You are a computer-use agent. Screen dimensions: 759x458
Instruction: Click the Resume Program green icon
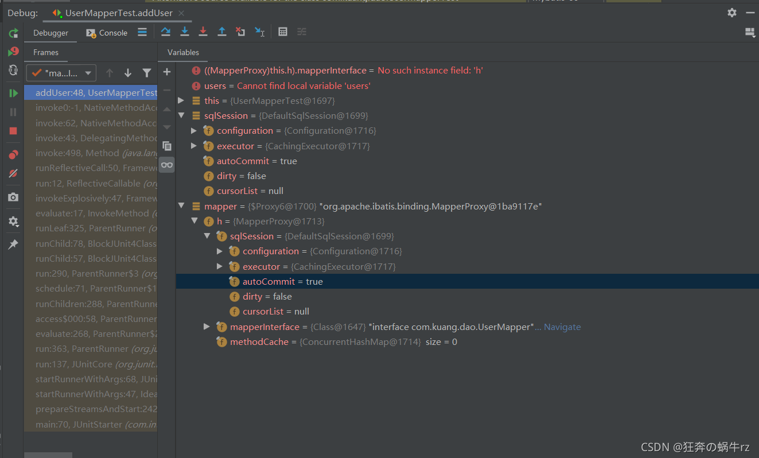tap(13, 93)
